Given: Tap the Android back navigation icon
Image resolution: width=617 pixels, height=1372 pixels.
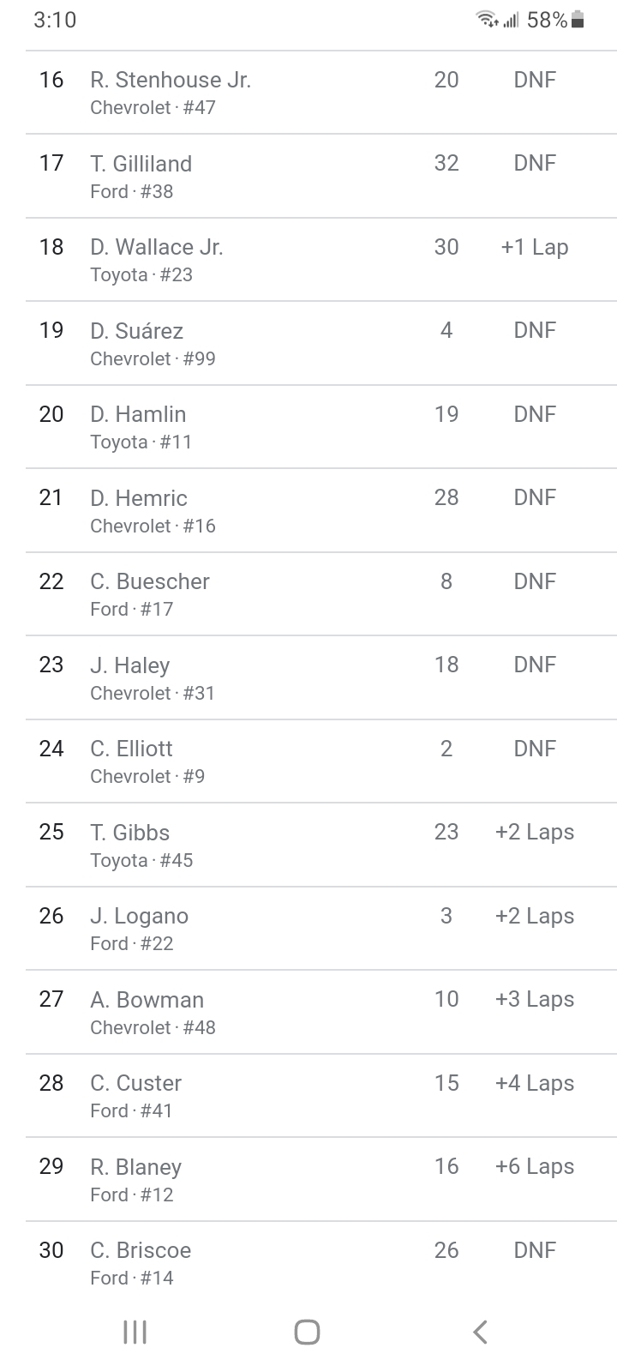Looking at the screenshot, I should 480,1332.
